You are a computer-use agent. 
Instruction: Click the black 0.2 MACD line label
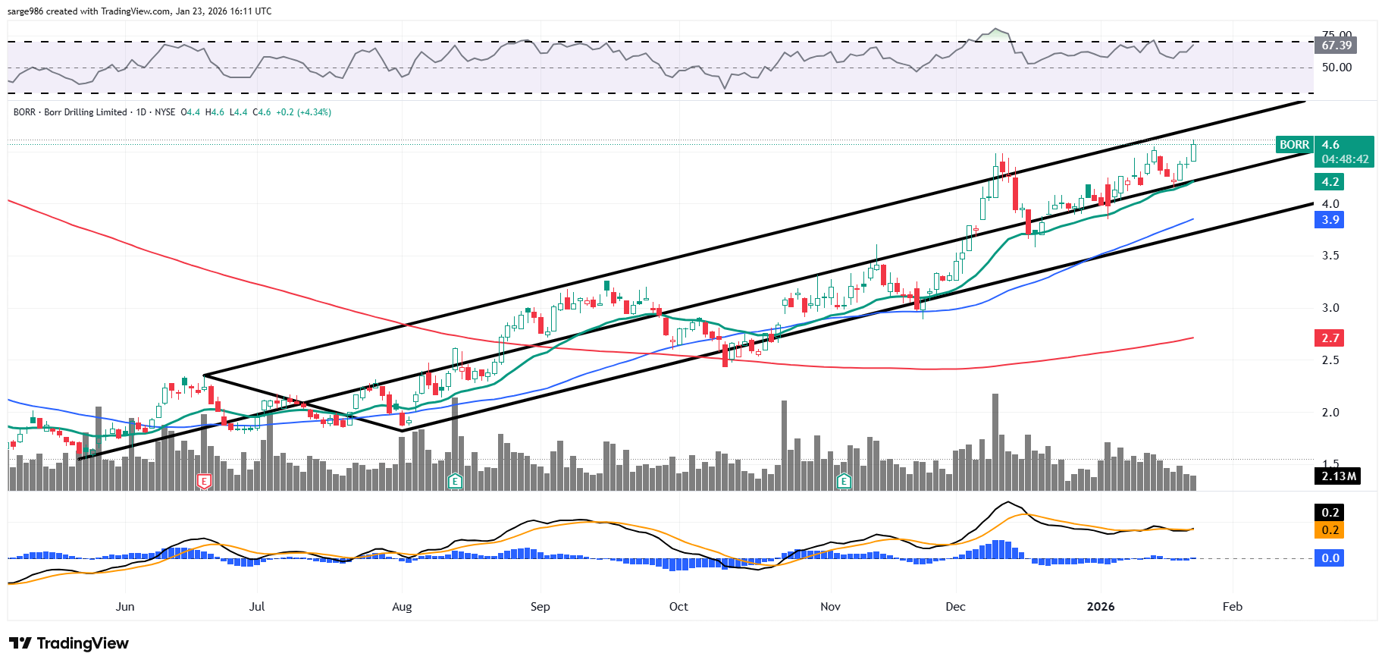tap(1330, 513)
